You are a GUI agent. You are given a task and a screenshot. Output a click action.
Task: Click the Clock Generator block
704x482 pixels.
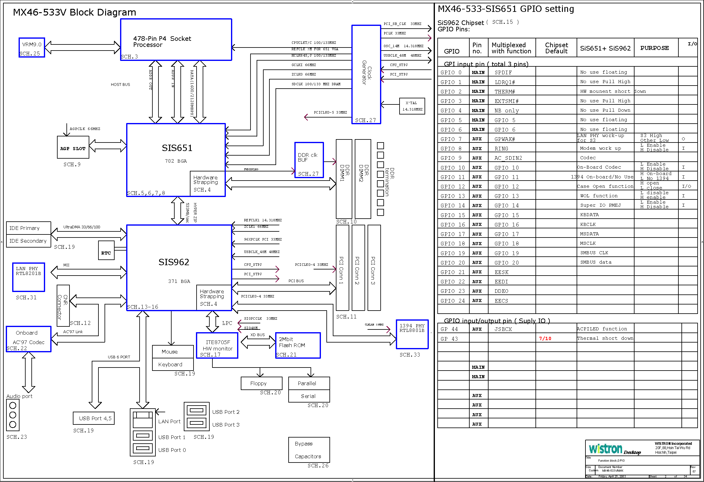pyautogui.click(x=366, y=75)
